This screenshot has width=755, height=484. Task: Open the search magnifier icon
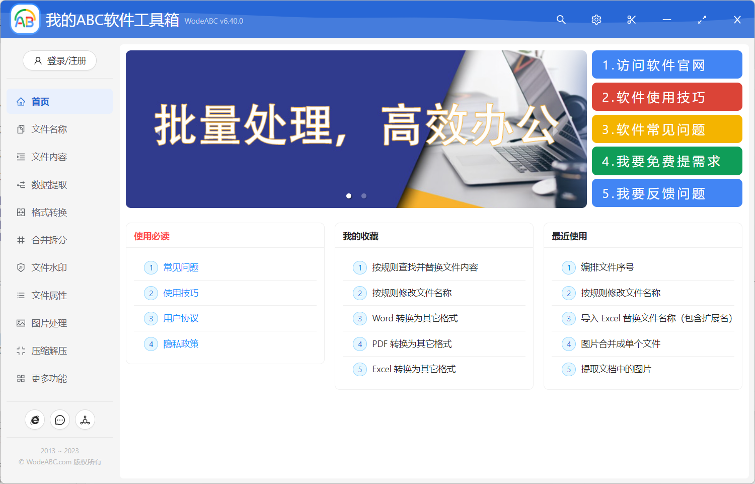pyautogui.click(x=561, y=20)
